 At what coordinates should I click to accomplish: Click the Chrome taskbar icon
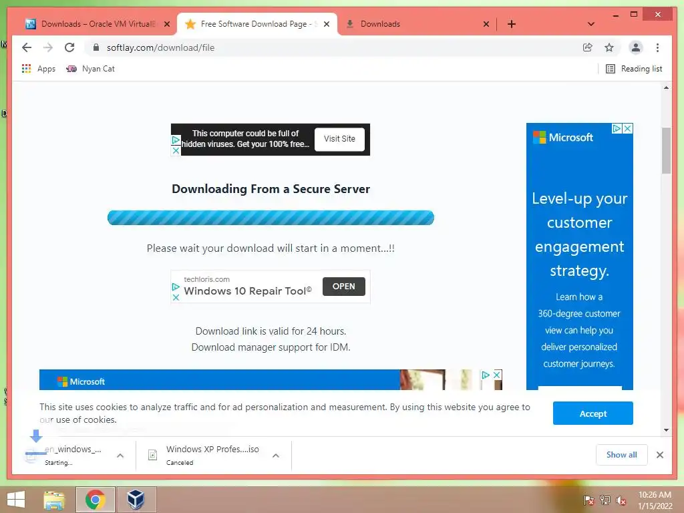(x=95, y=500)
